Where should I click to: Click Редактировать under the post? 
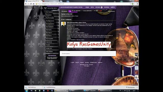click(x=78, y=49)
